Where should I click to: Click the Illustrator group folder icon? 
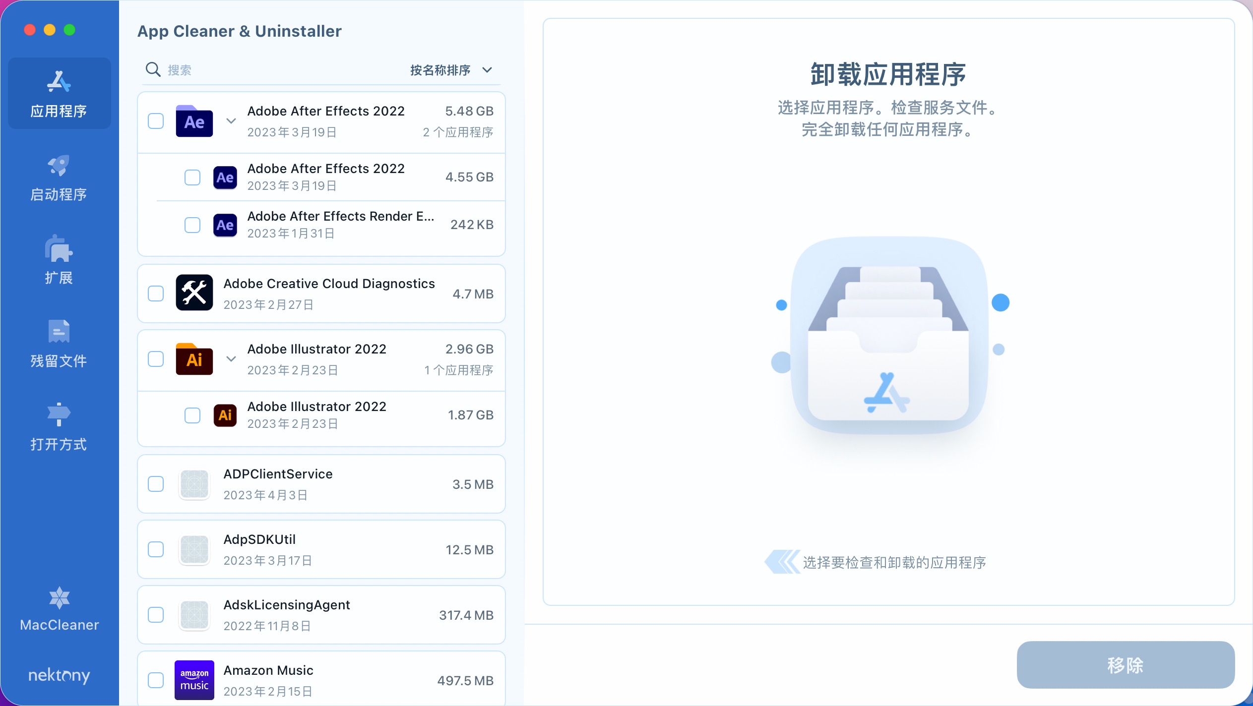pos(194,359)
